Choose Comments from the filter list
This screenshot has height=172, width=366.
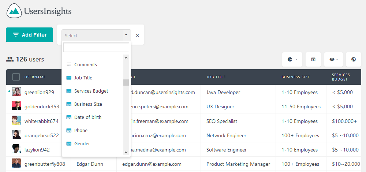(x=93, y=65)
